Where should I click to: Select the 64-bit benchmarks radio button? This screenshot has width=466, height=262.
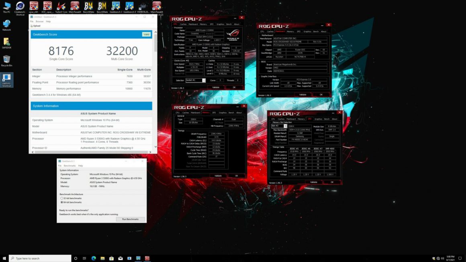(x=61, y=203)
